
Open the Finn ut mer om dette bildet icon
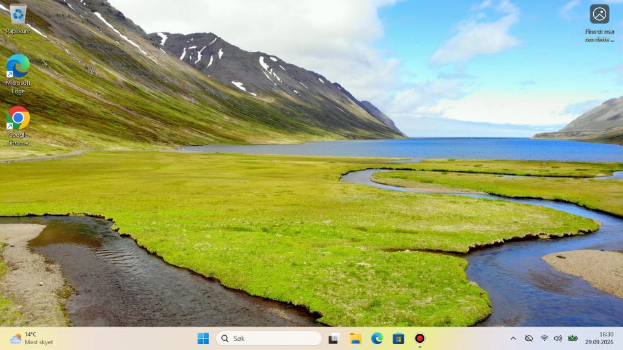(x=599, y=23)
